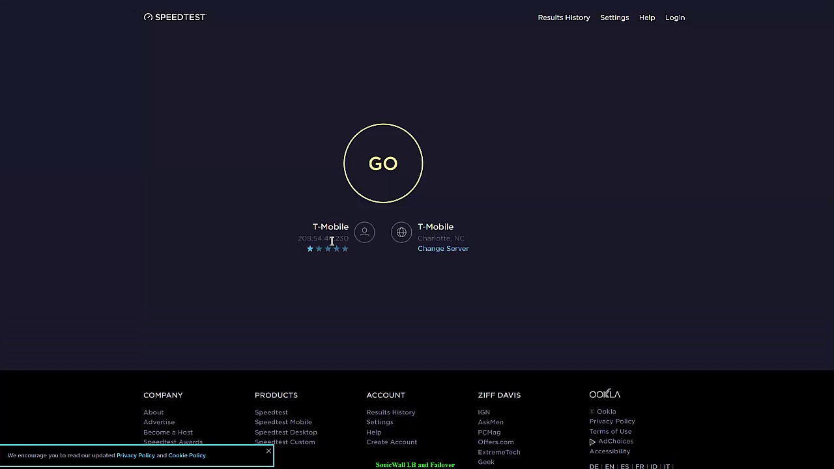The image size is (834, 469).
Task: Open the Terms of Use footer link
Action: [x=611, y=431]
